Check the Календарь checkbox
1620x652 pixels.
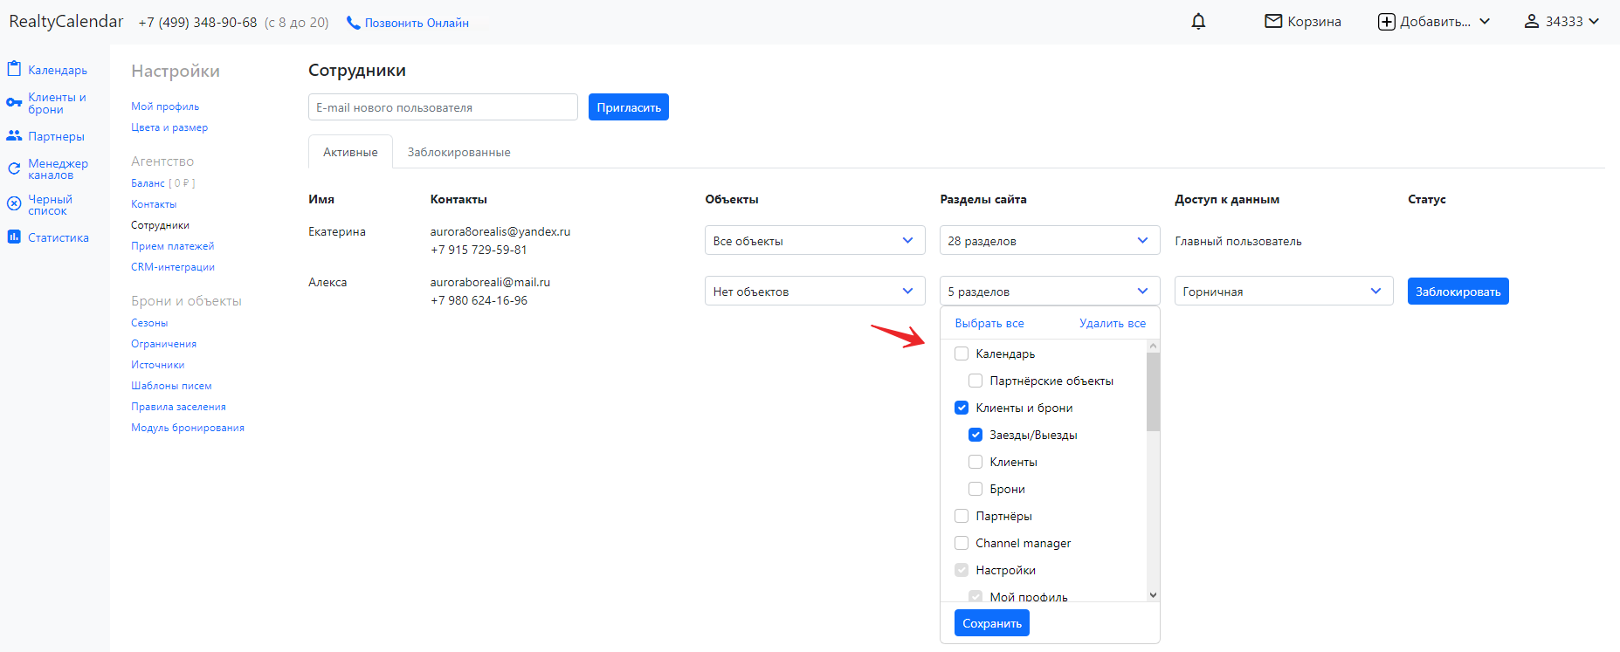(x=962, y=353)
